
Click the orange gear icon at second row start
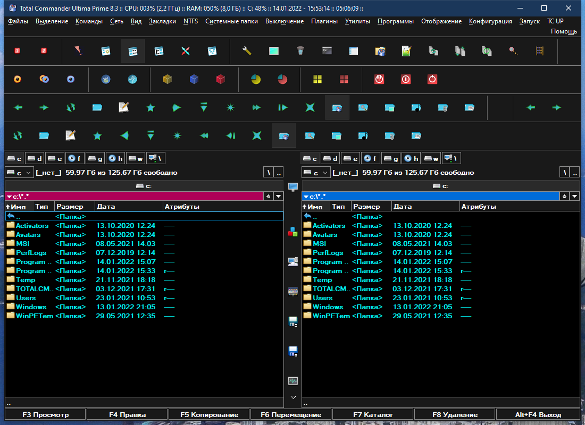18,79
